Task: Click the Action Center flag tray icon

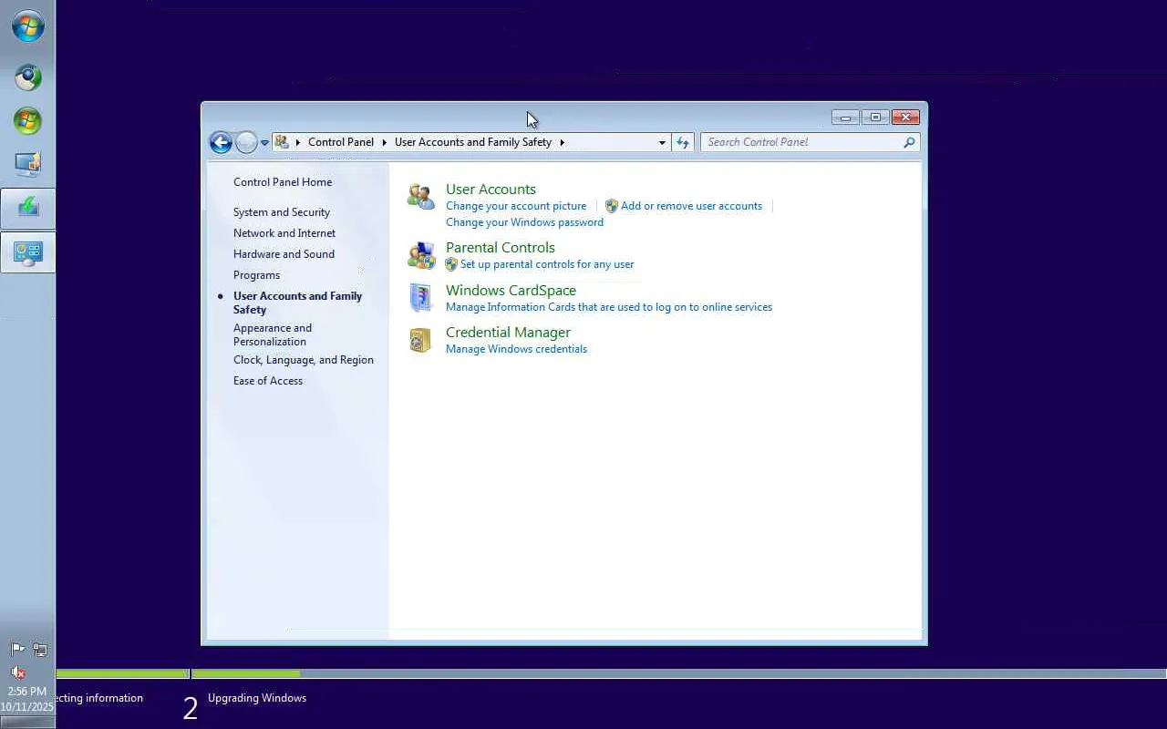Action: point(17,650)
